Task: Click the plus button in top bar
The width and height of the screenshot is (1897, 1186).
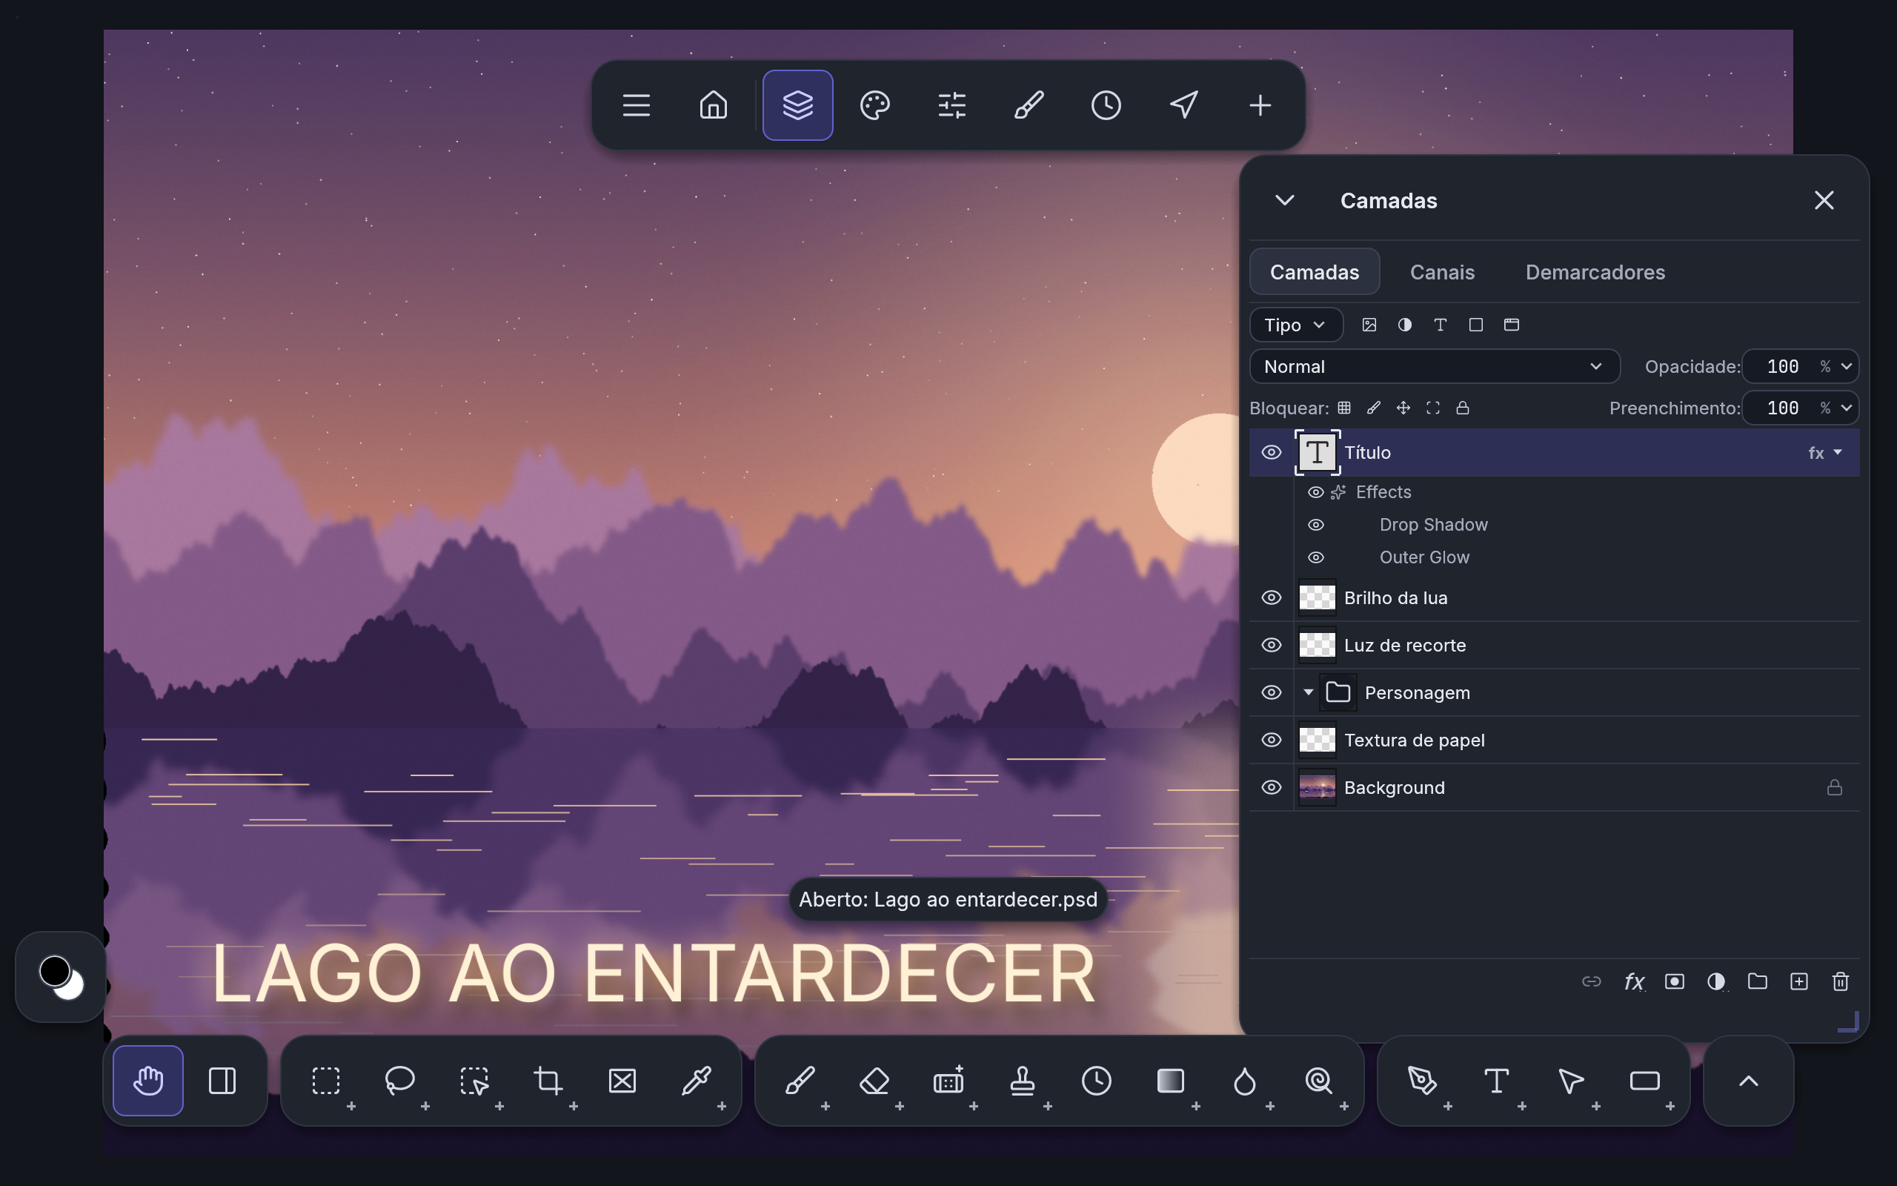Action: (1260, 105)
